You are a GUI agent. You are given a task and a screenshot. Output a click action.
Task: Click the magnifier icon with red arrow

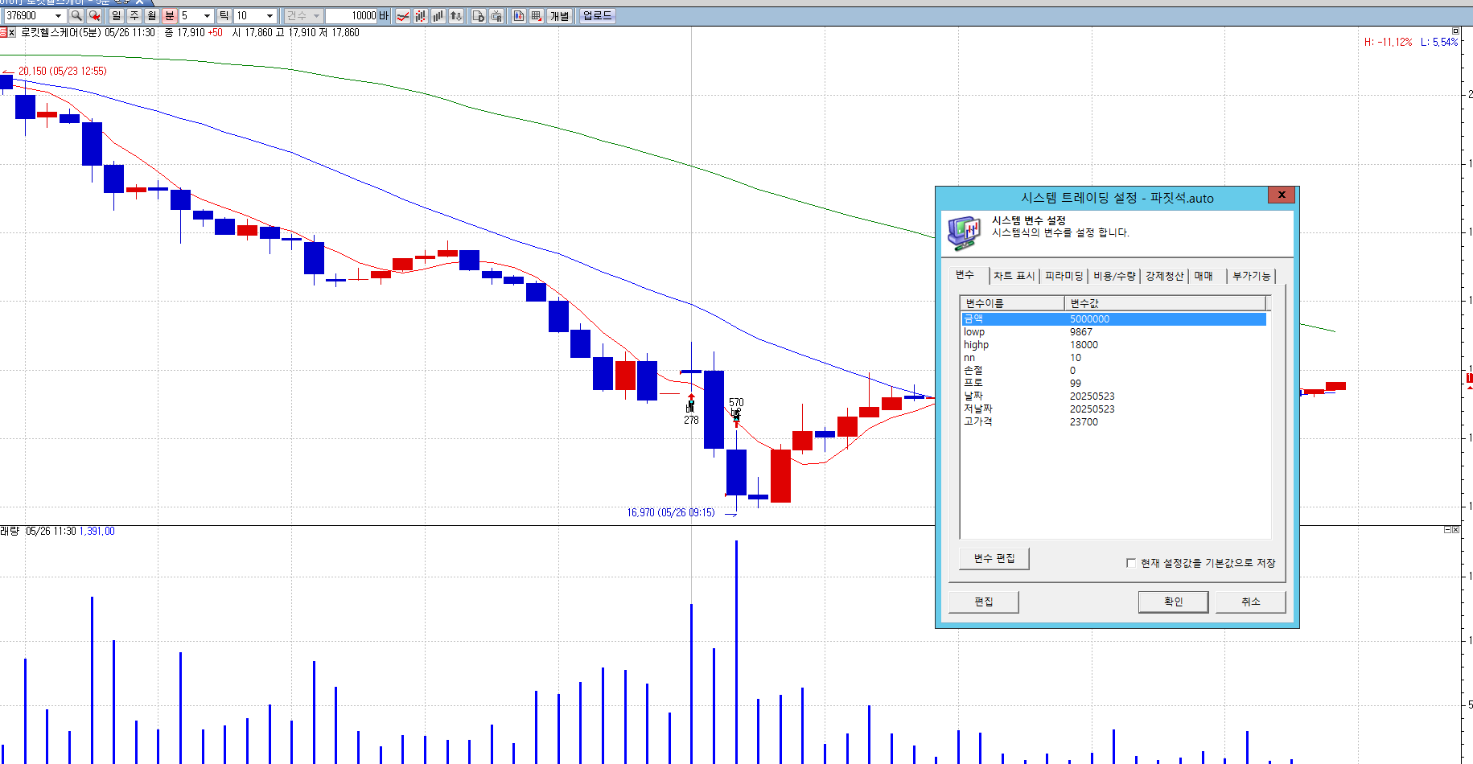[x=95, y=16]
